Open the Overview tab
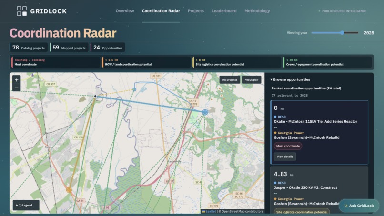The height and width of the screenshot is (216, 384). pos(125,11)
